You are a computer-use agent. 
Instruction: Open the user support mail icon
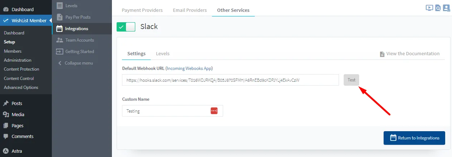447,8
